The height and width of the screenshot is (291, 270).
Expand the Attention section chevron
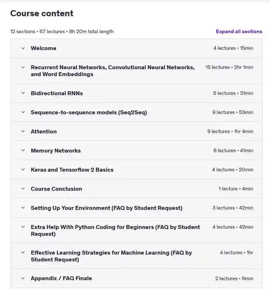(23, 131)
